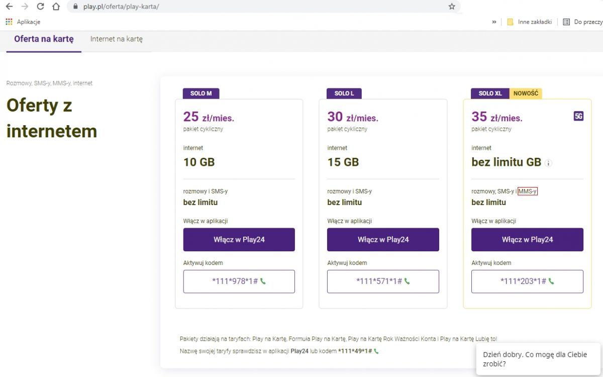Click the MMS-y text in SOLO XL card
Image resolution: width=603 pixels, height=377 pixels.
528,192
